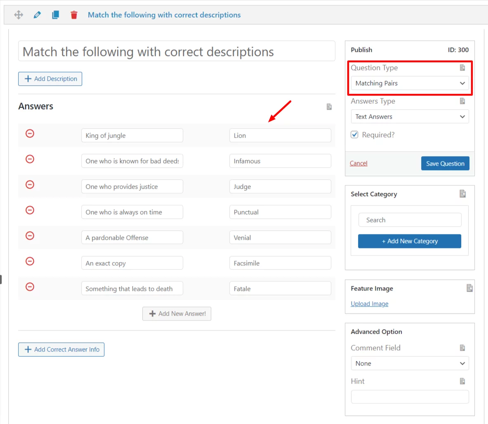The image size is (488, 424).
Task: Click the question title input field
Action: pos(177,51)
